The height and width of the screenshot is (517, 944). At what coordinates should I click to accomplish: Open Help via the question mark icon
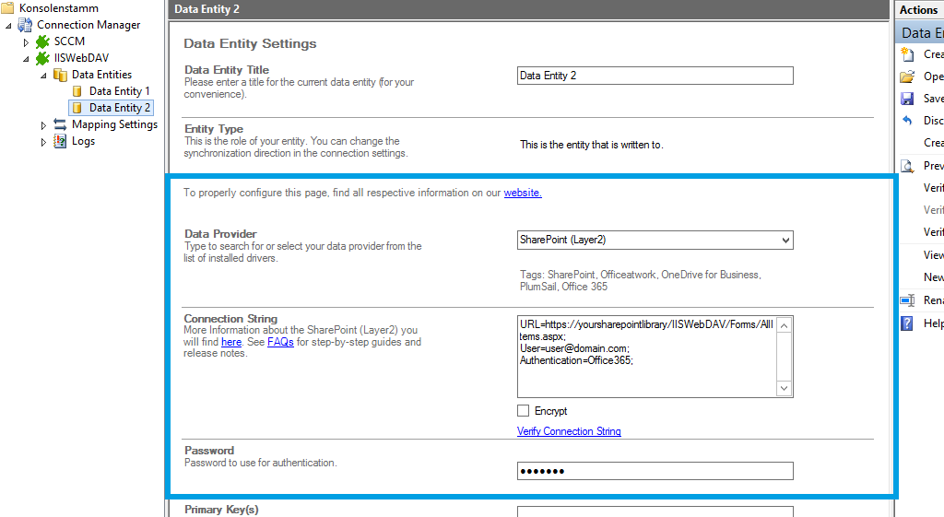(x=907, y=323)
